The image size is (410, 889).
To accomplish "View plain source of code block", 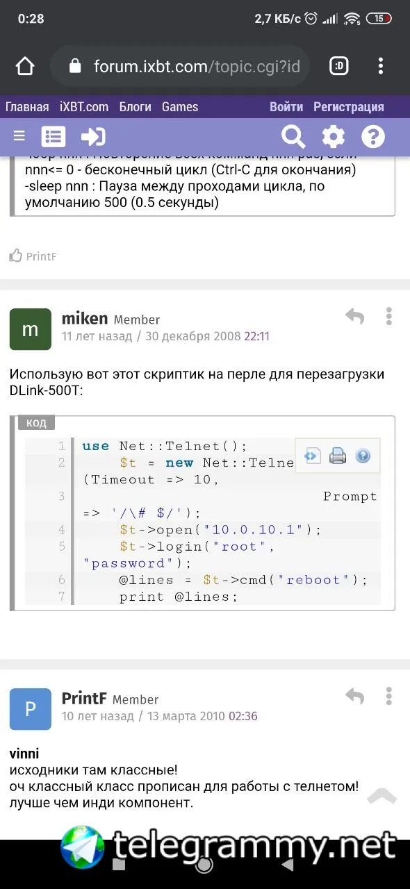I will point(313,456).
